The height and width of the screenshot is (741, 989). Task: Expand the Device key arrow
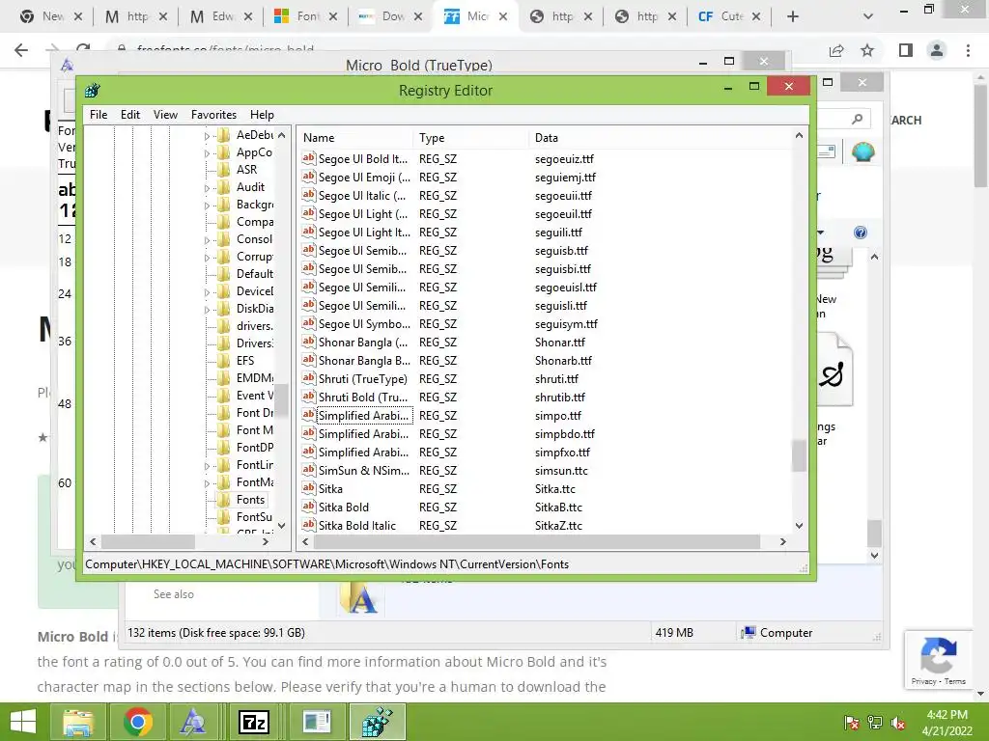pos(207,291)
